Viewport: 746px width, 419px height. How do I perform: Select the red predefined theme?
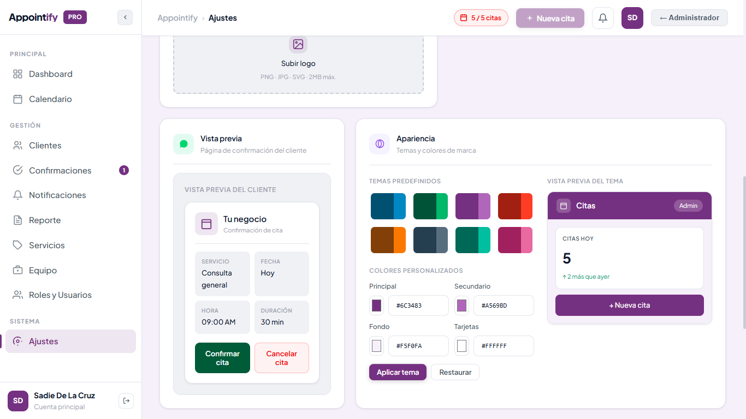pyautogui.click(x=515, y=206)
